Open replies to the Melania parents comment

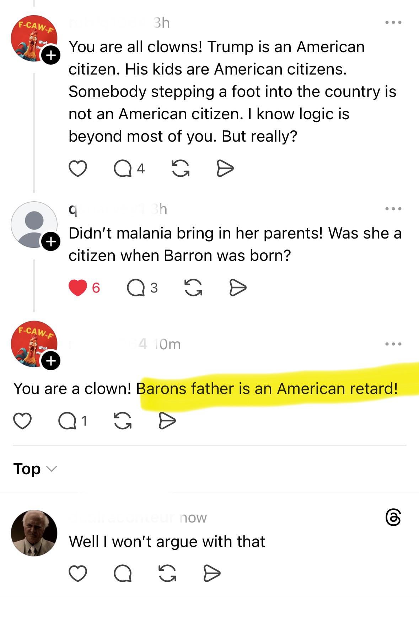(x=136, y=288)
